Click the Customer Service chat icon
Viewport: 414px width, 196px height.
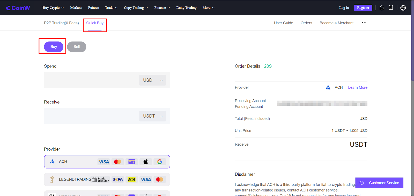(362, 183)
